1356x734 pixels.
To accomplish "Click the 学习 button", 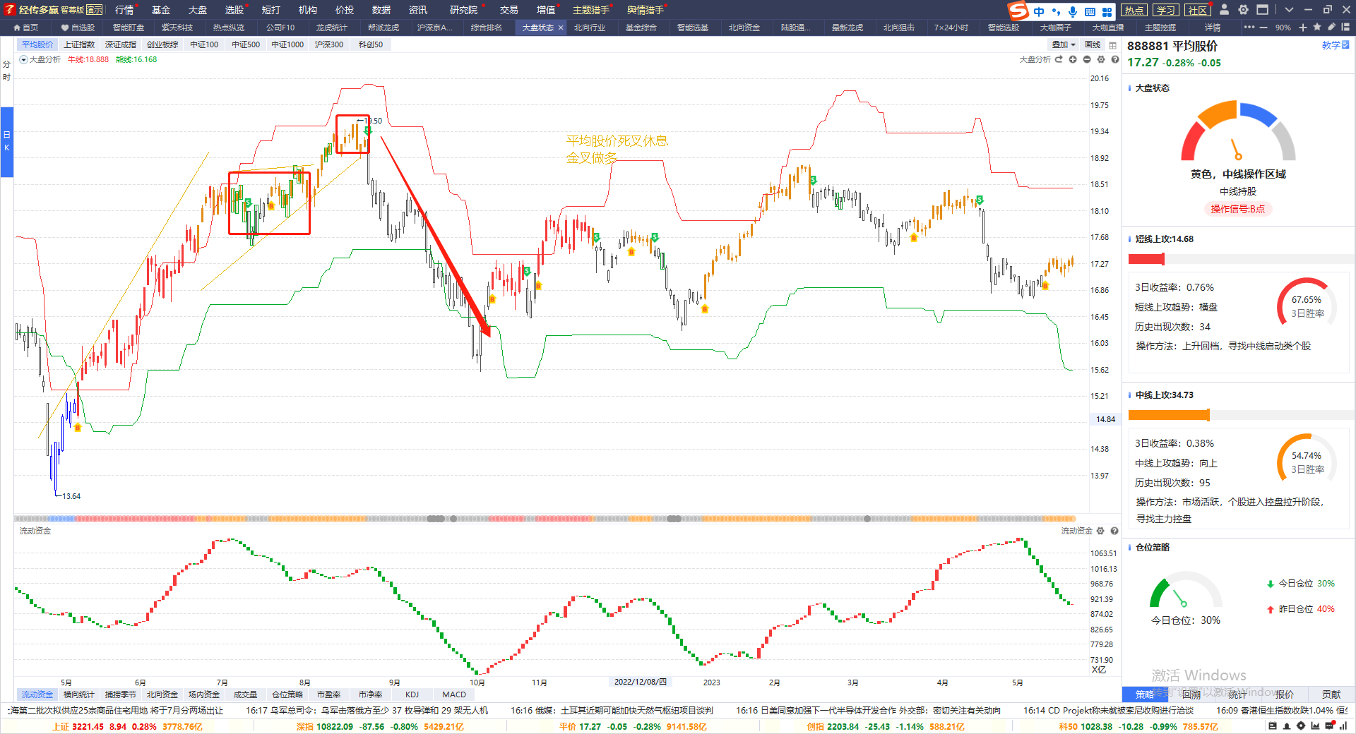I will [x=1166, y=10].
